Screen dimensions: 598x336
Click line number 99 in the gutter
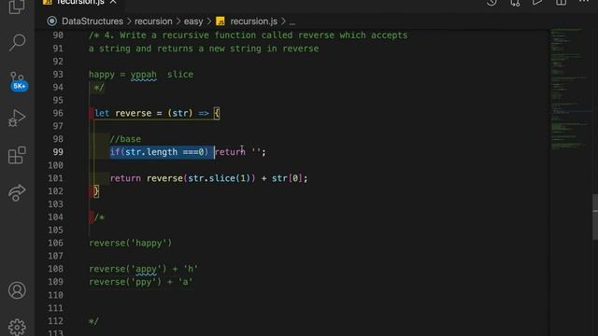point(58,152)
